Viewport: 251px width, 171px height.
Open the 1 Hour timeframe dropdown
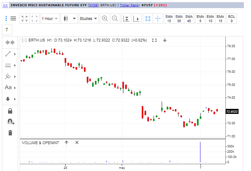tap(50, 19)
